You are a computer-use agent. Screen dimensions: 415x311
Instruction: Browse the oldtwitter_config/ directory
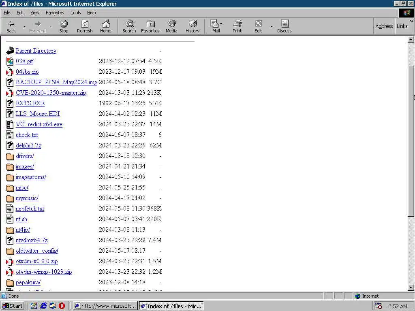[37, 251]
